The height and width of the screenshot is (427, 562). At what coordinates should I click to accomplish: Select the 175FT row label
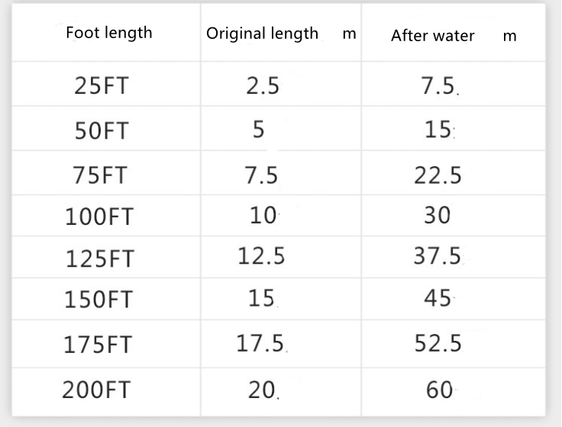(99, 345)
